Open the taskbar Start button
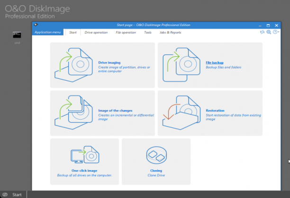Image resolution: width=290 pixels, height=198 pixels. coord(17,195)
